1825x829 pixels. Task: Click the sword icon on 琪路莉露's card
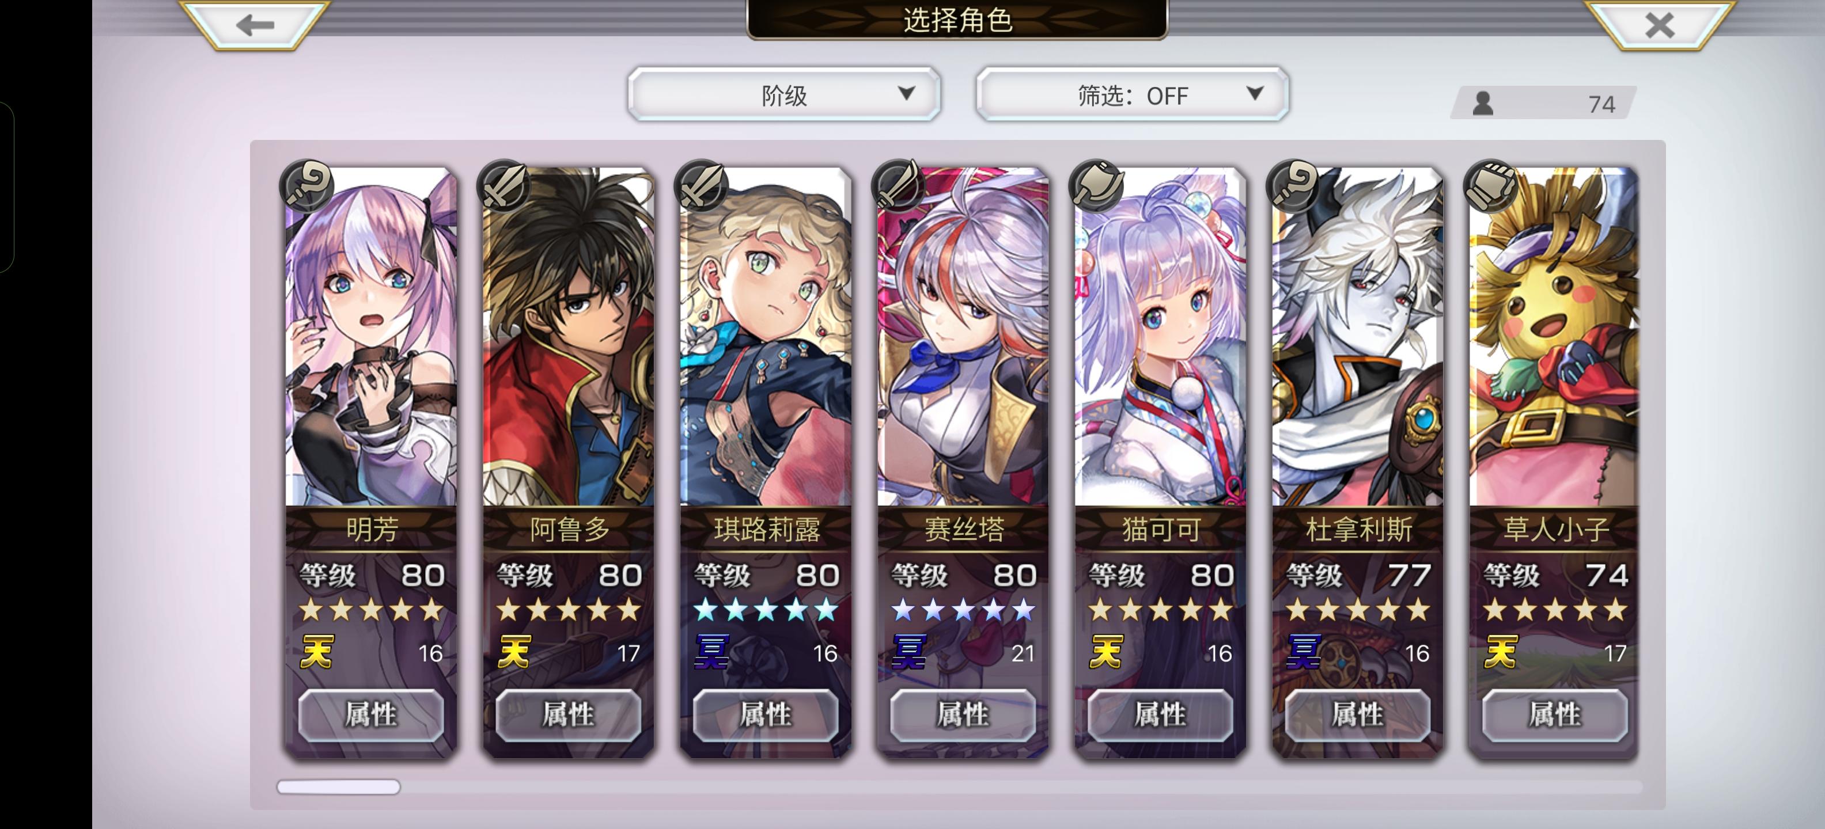pyautogui.click(x=702, y=185)
